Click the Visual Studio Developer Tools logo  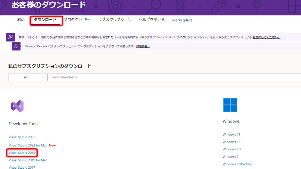[17, 106]
